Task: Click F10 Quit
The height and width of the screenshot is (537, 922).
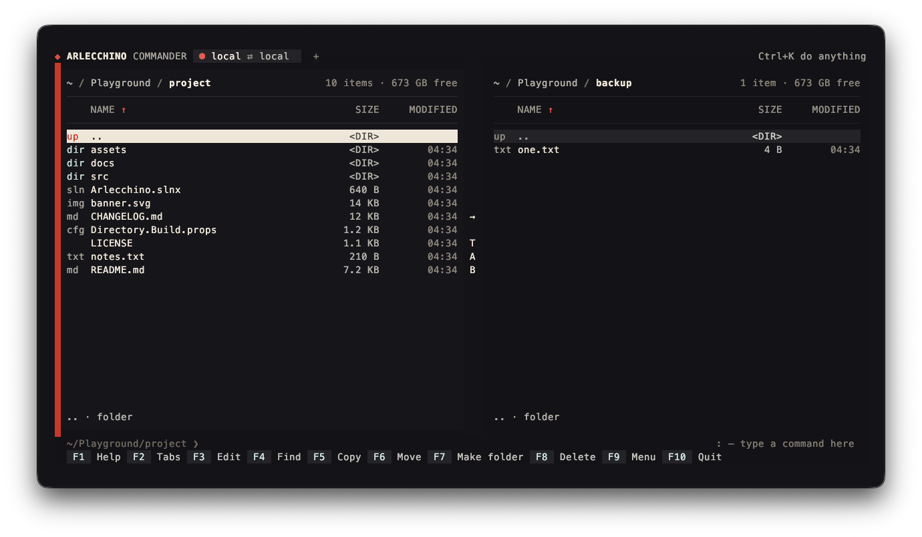Action: tap(692, 457)
